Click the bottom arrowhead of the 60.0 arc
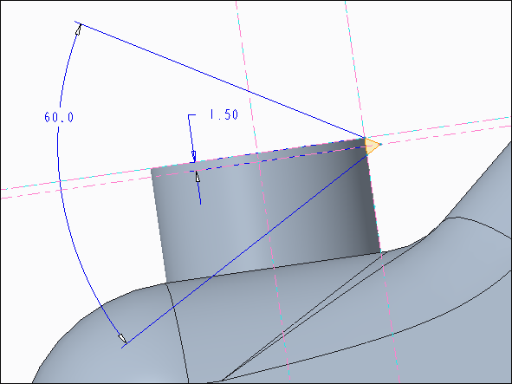512x384 pixels. 122,338
